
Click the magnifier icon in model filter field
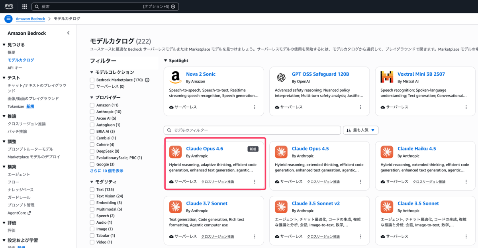169,130
